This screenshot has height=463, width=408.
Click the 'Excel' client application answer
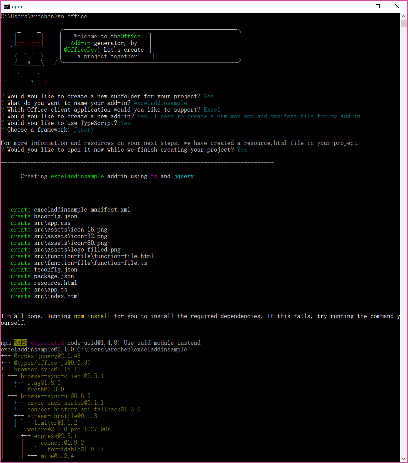point(212,110)
